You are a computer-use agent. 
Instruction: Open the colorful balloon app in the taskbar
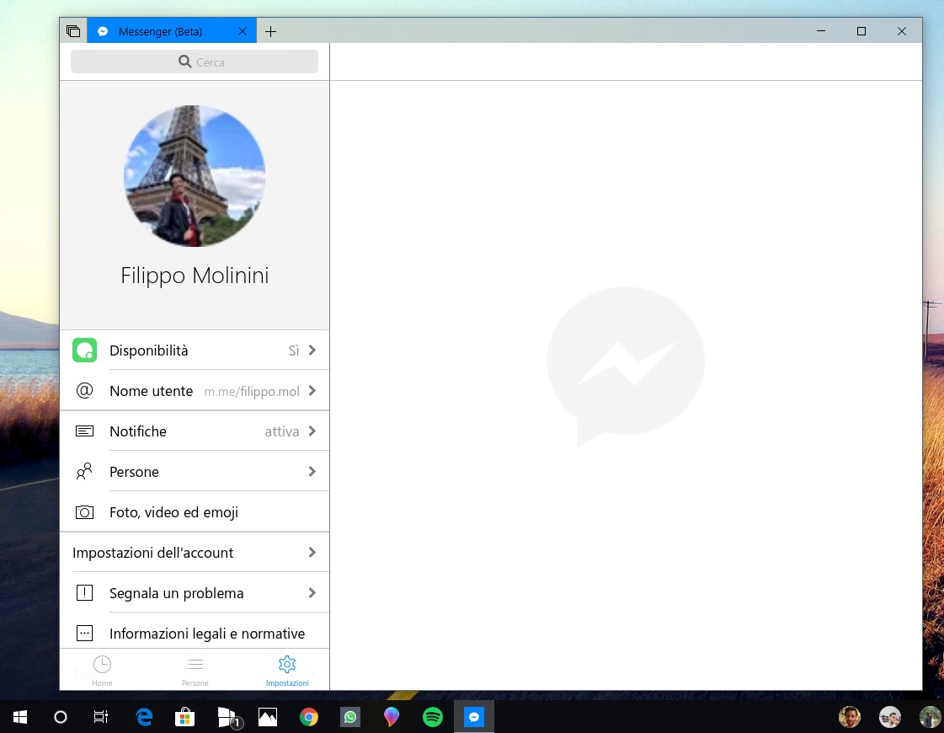tap(392, 717)
